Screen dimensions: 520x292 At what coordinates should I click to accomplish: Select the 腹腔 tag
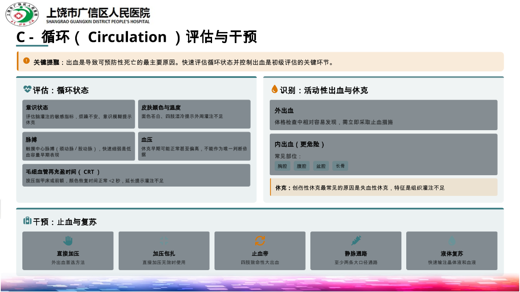(301, 166)
